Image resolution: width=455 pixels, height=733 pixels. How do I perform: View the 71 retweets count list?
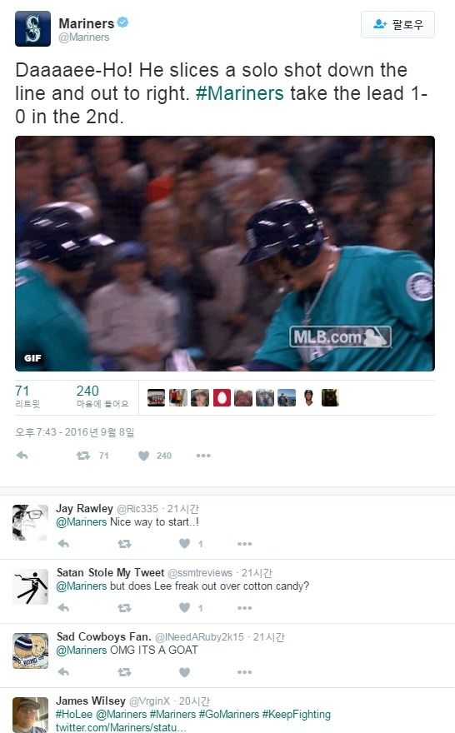click(27, 396)
